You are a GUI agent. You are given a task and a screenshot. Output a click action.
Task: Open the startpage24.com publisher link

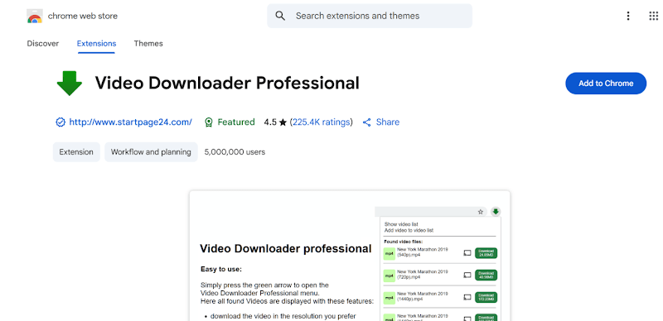coord(131,122)
